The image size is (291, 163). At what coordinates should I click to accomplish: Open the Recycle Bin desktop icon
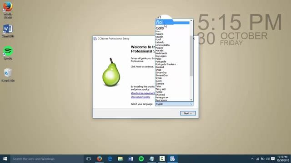point(8,75)
